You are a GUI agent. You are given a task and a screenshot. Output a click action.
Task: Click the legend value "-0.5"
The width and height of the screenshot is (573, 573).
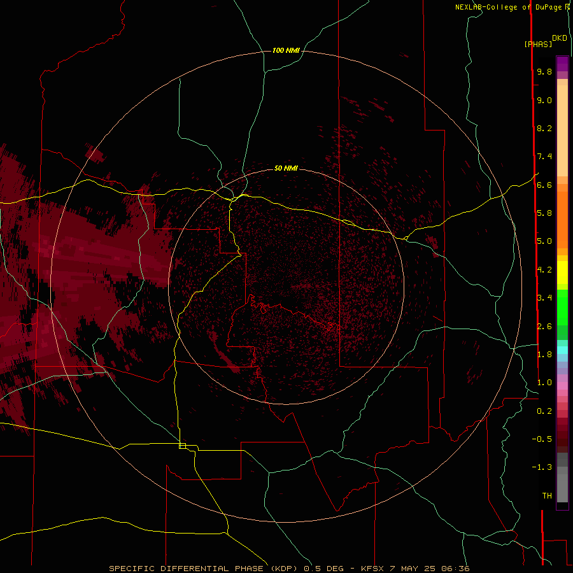click(x=542, y=439)
